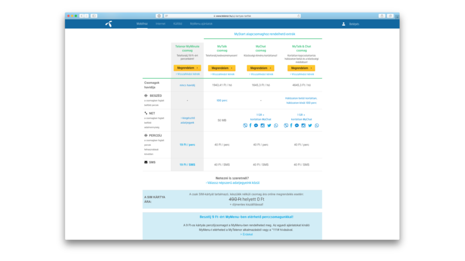The width and height of the screenshot is (465, 261).
Task: Select the MyMenu ajánlatok menu item
Action: click(201, 24)
